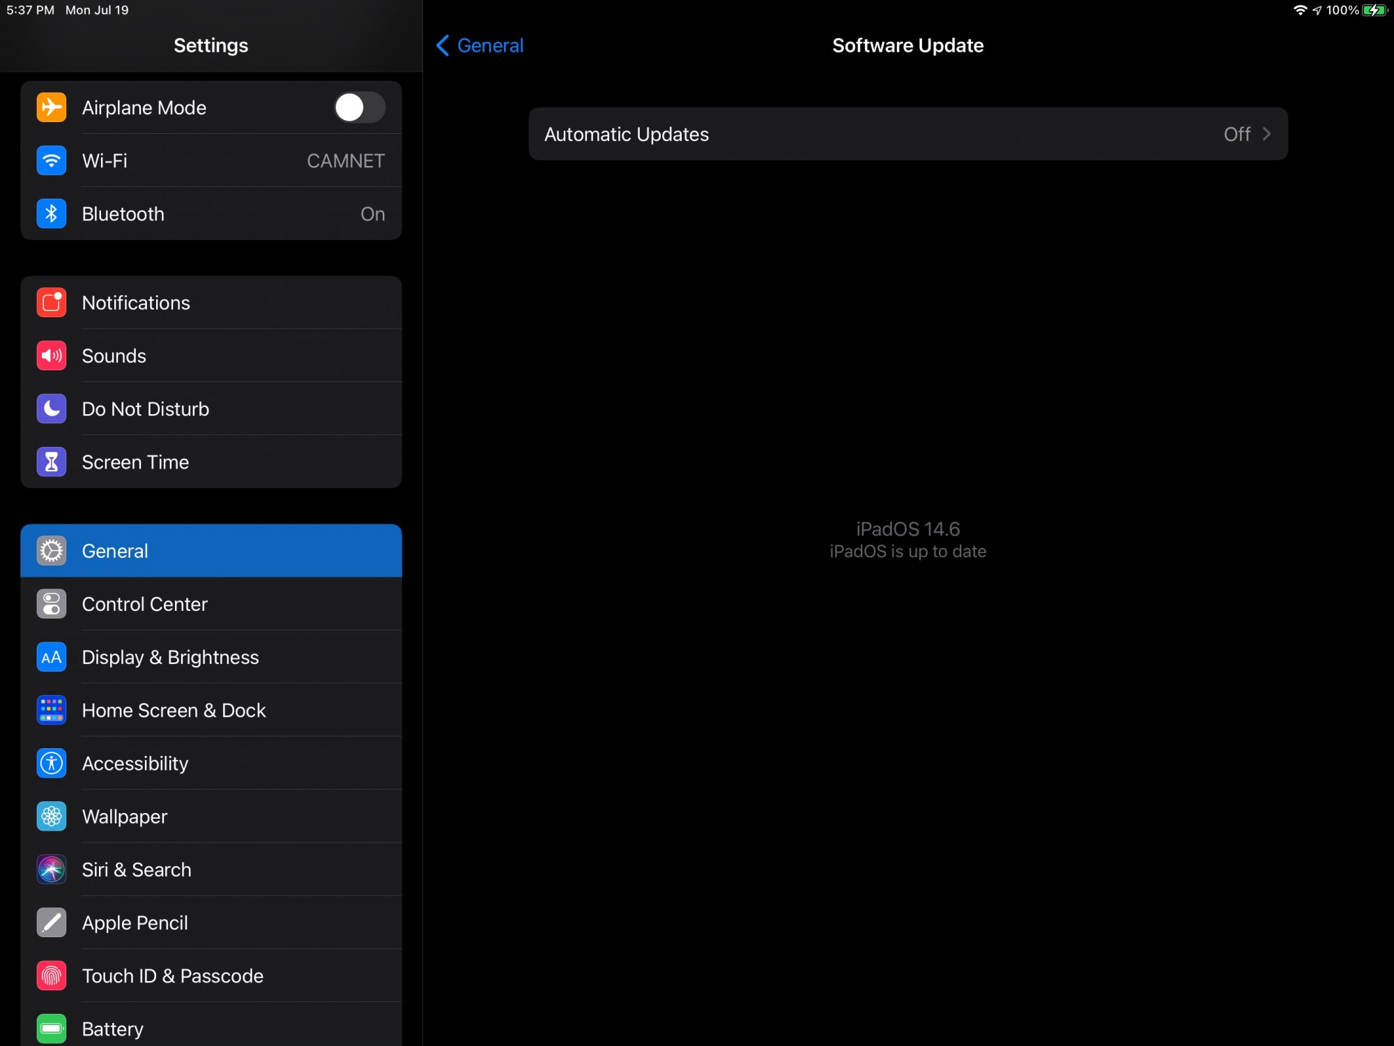Tap the Bluetooth icon
The height and width of the screenshot is (1046, 1394).
click(52, 213)
